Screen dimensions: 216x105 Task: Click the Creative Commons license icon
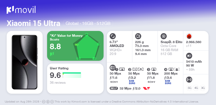click(43, 102)
